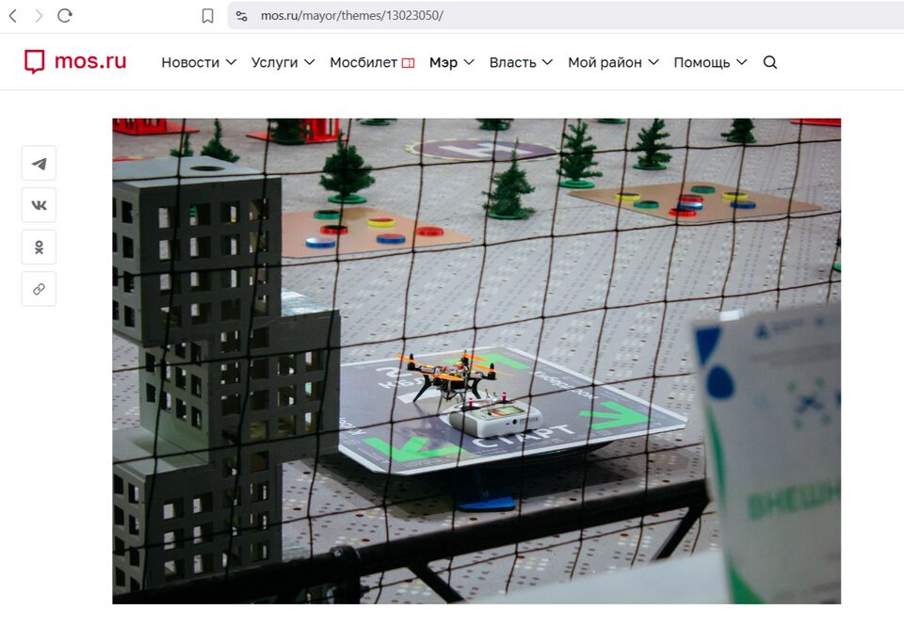Open the Мосбилет link
Viewport: 904px width, 626px height.
point(371,63)
